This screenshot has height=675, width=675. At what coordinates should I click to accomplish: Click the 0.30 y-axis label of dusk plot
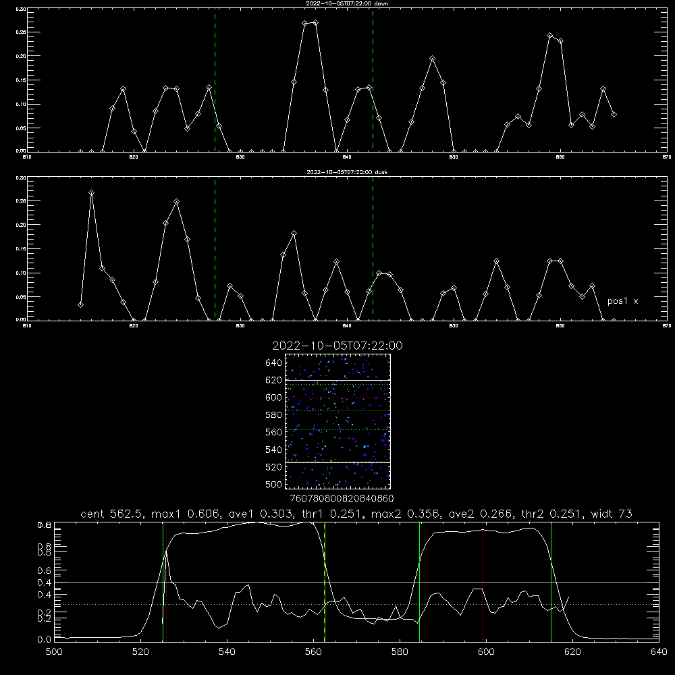pyautogui.click(x=21, y=178)
